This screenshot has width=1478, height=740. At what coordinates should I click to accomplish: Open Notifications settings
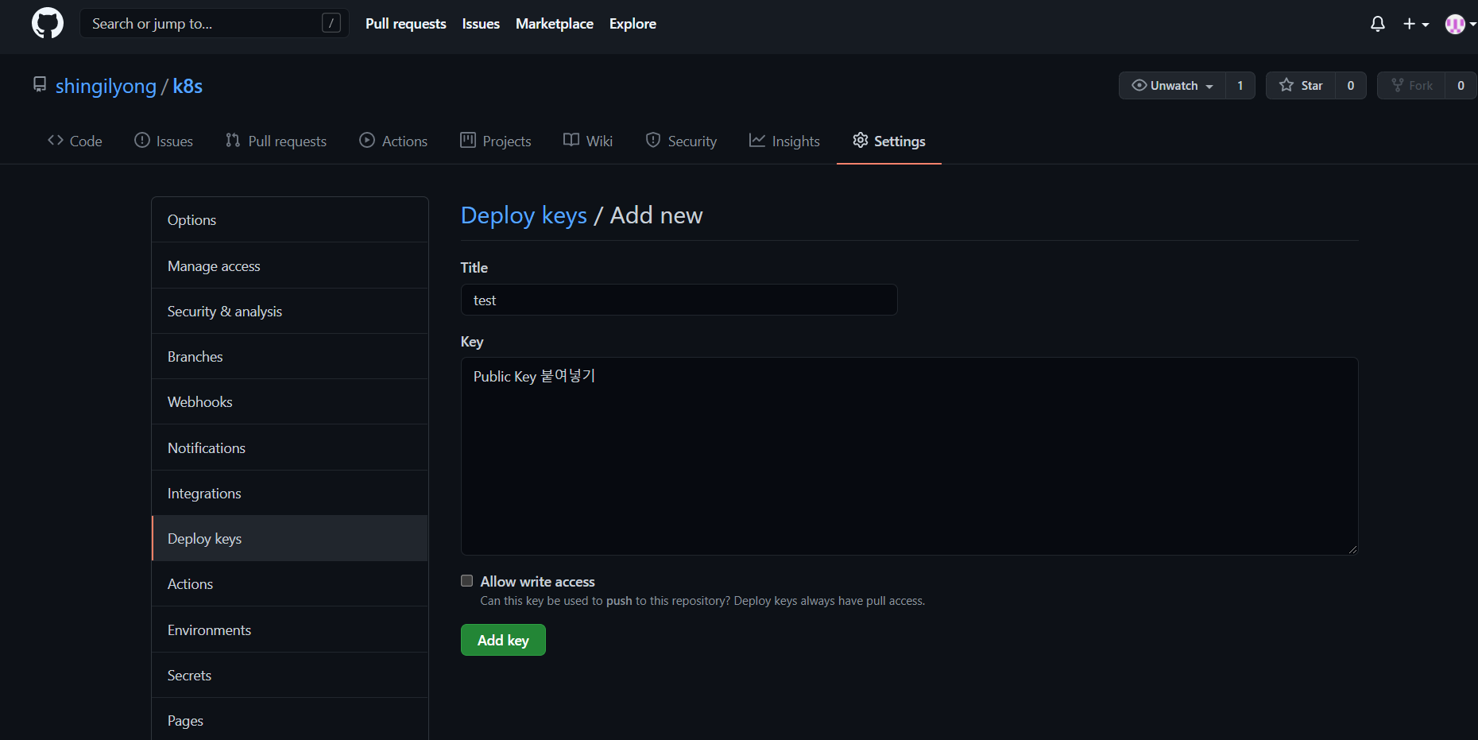[x=290, y=447]
